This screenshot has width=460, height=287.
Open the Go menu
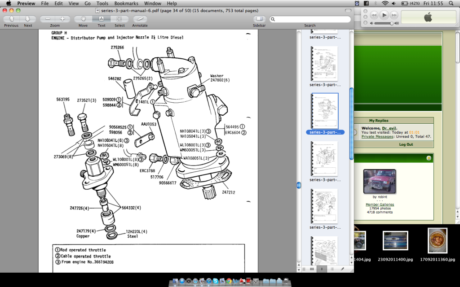click(88, 3)
